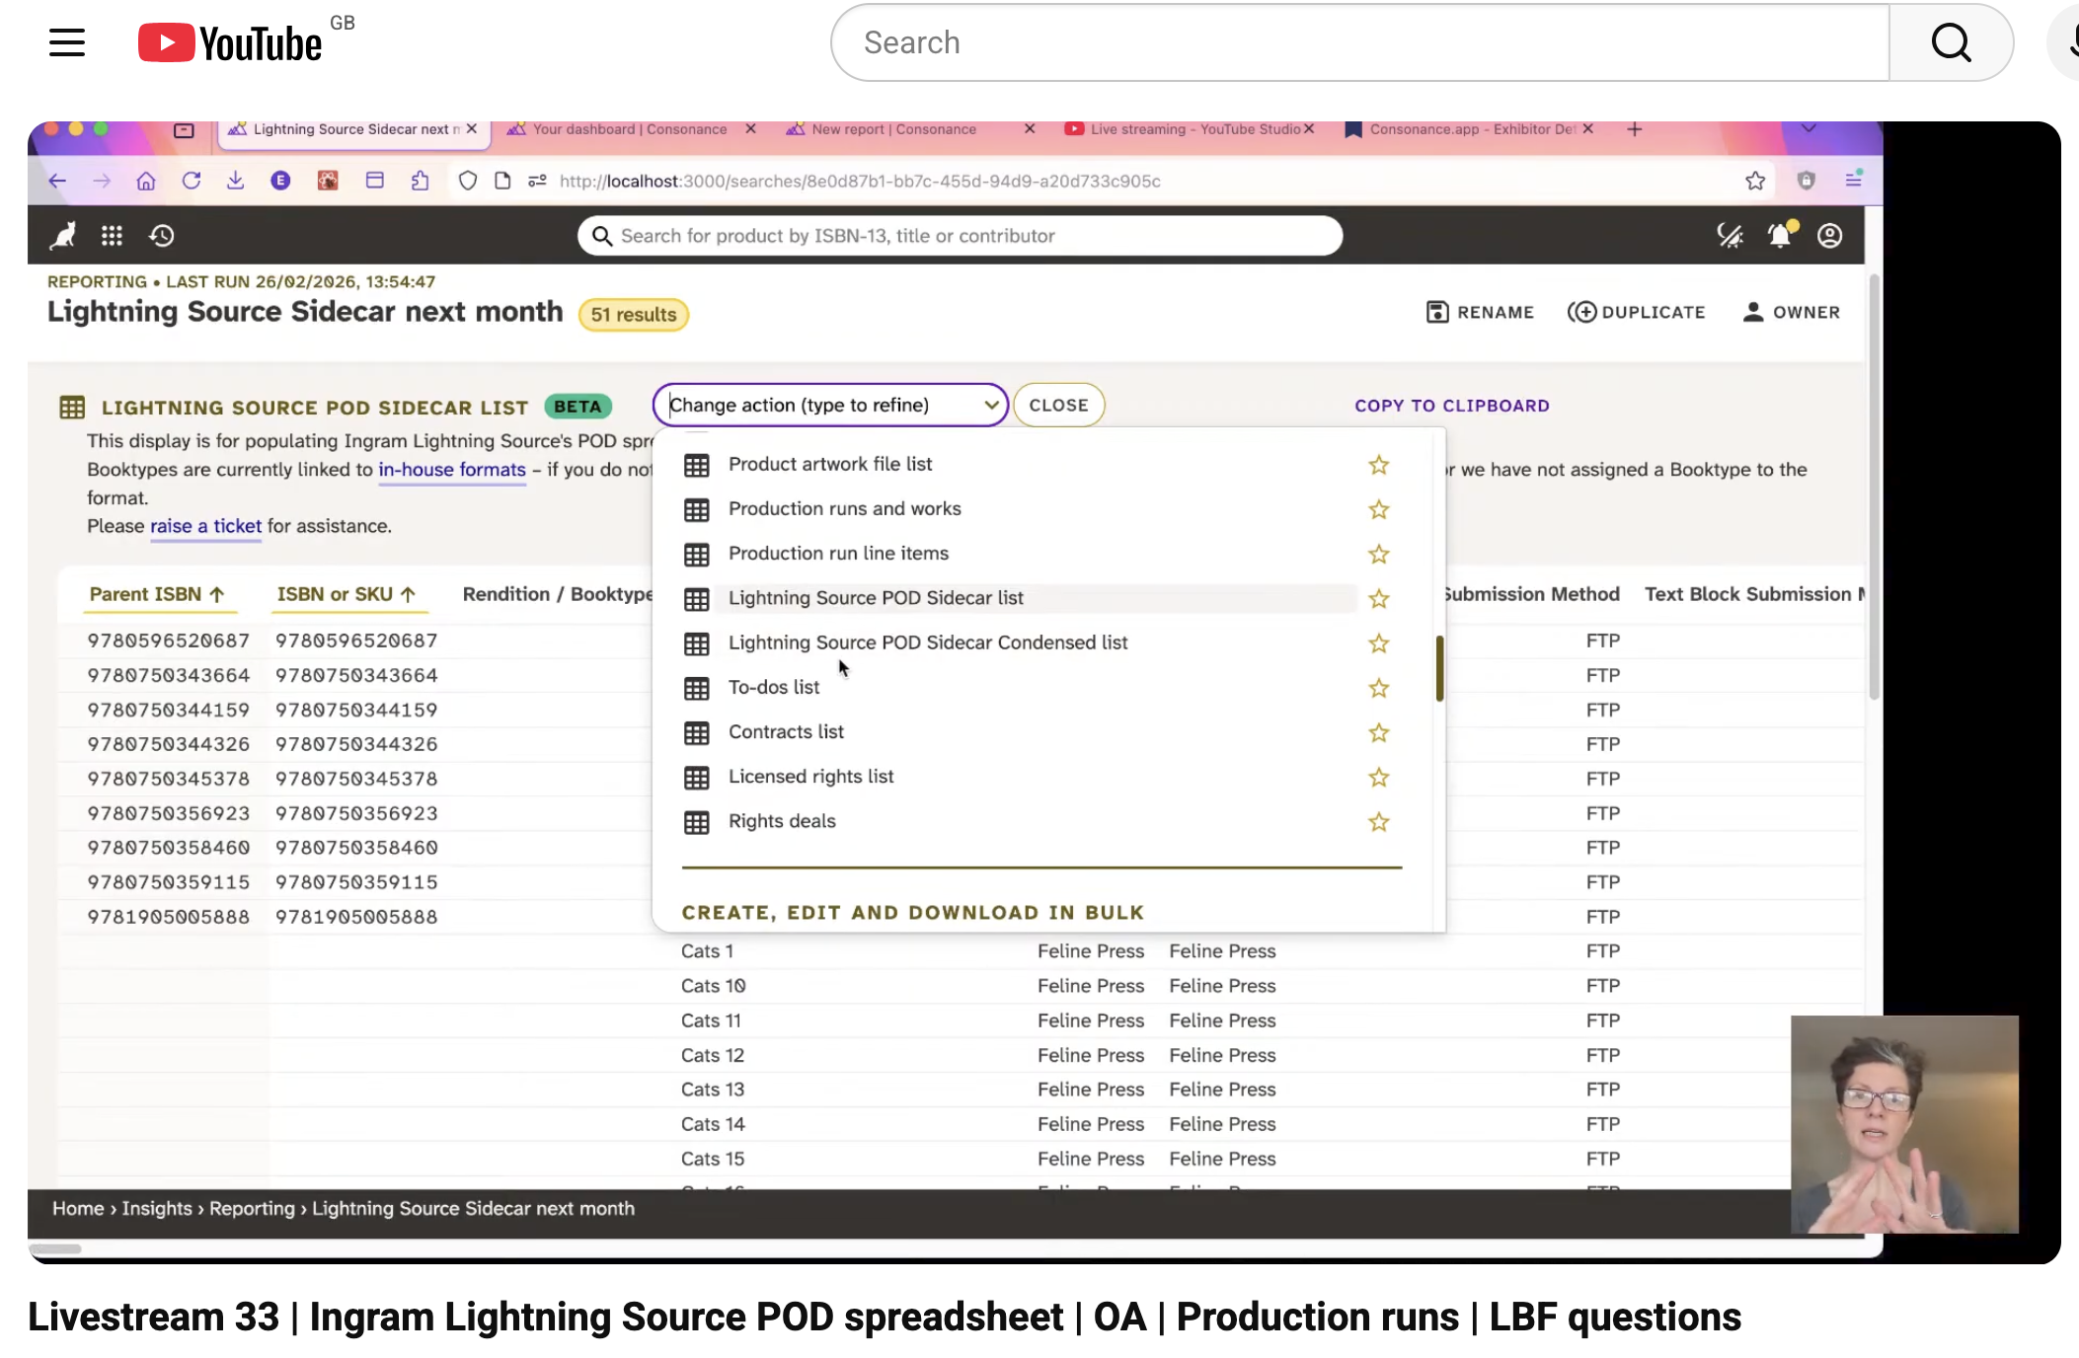The height and width of the screenshot is (1358, 2079).
Task: Click the CLOSE button beside action dropdown
Action: click(1058, 406)
